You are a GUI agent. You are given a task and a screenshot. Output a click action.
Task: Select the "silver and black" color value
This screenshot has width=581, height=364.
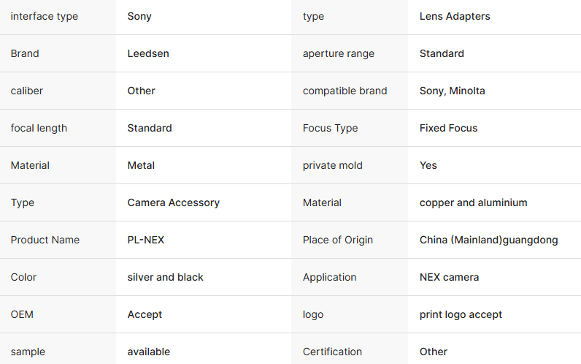(x=165, y=277)
